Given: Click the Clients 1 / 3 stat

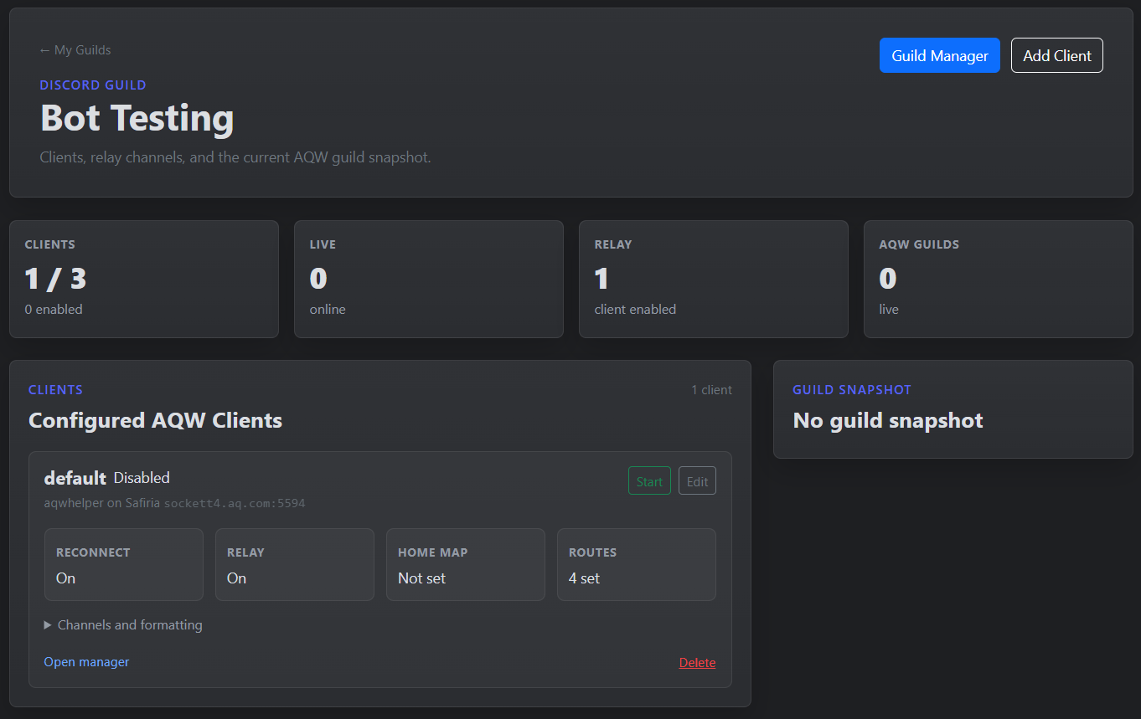Looking at the screenshot, I should pyautogui.click(x=55, y=278).
